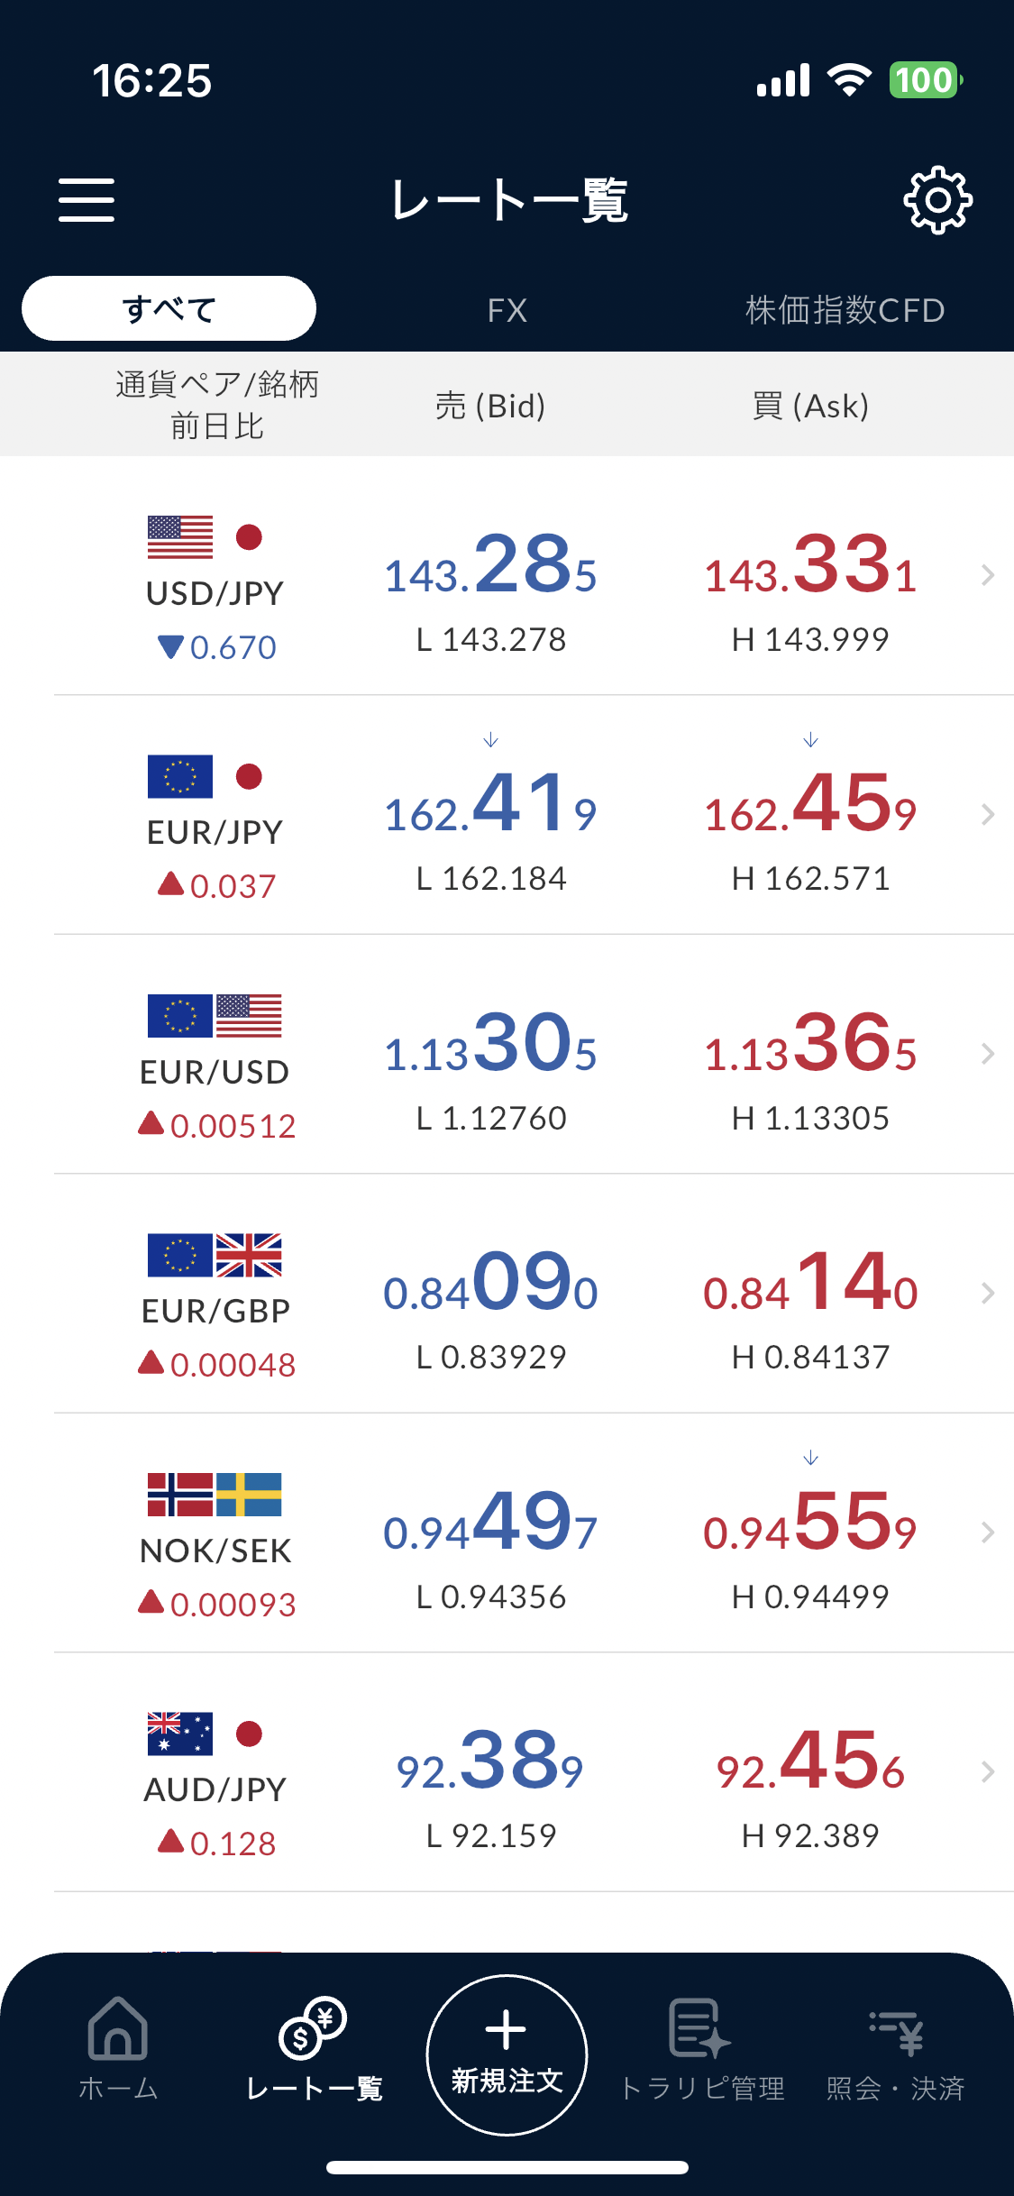Switch to the 株価指数CFD tab
The image size is (1014, 2196).
845,310
